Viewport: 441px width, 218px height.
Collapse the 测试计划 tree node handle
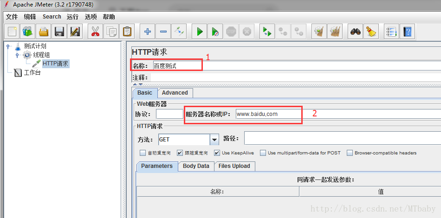point(8,46)
